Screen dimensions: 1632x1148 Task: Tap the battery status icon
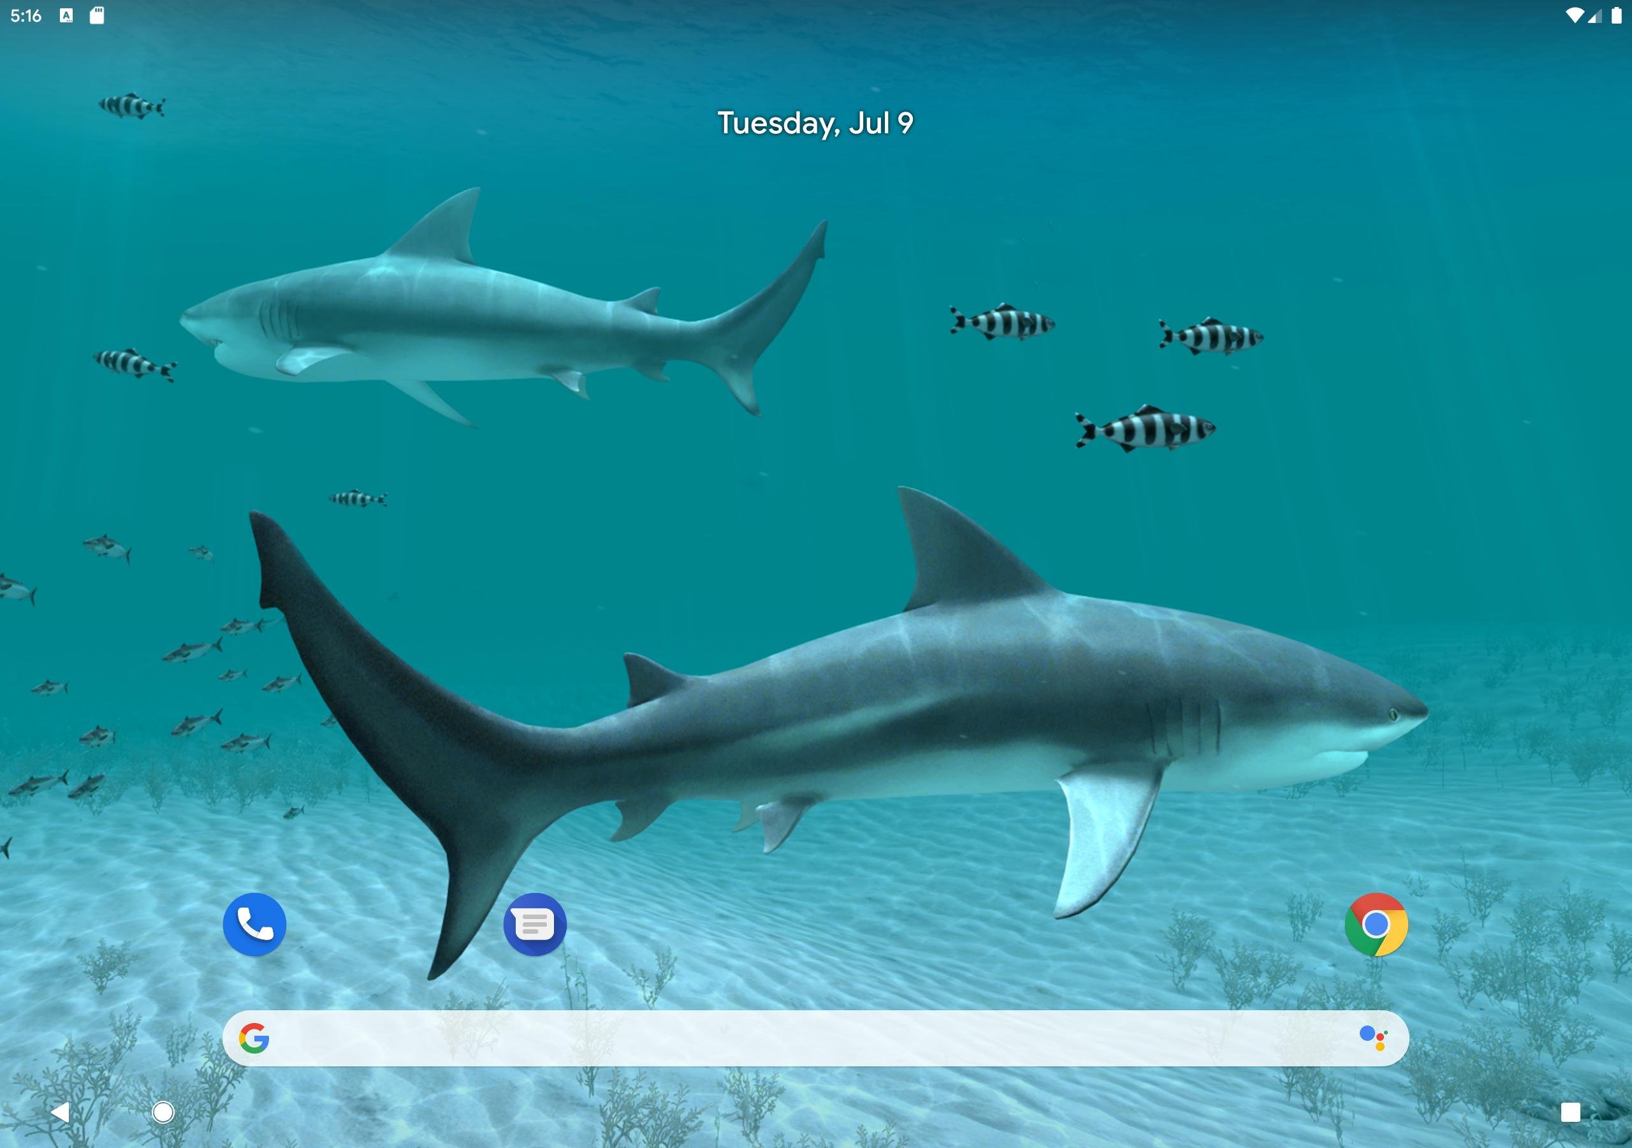[x=1615, y=16]
